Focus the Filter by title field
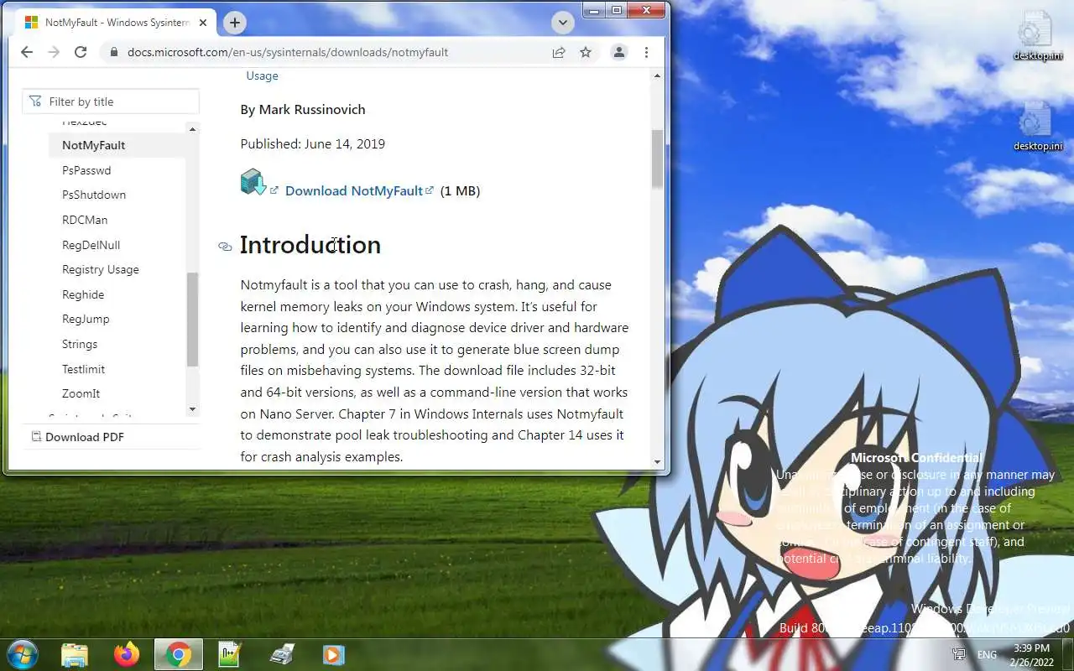This screenshot has width=1074, height=671. pos(111,101)
